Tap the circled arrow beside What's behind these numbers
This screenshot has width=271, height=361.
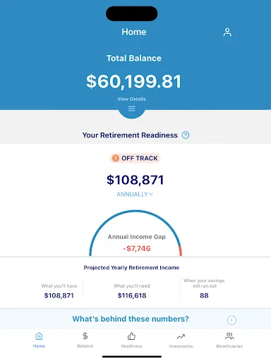click(x=231, y=320)
